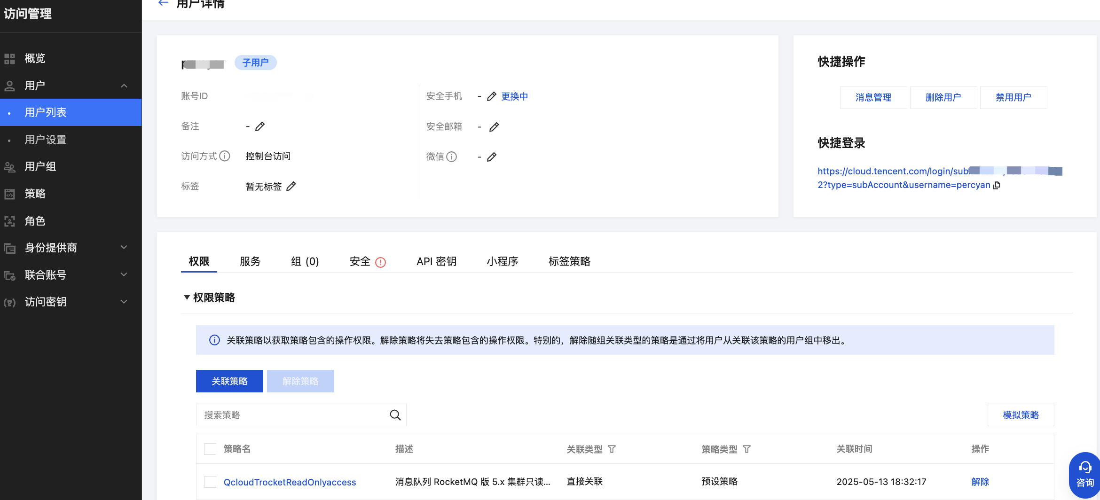Select 用户列表 in the sidebar

pos(71,112)
